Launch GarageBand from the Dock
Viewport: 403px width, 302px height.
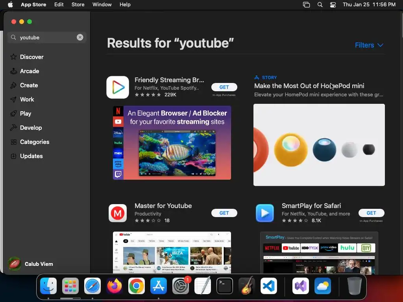(x=247, y=286)
